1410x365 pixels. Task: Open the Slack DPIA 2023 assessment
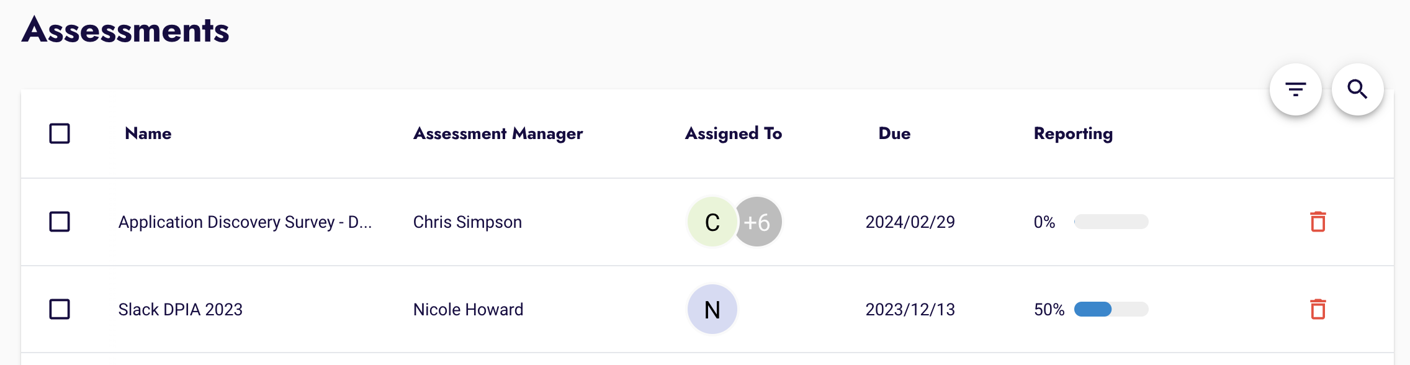click(x=180, y=310)
